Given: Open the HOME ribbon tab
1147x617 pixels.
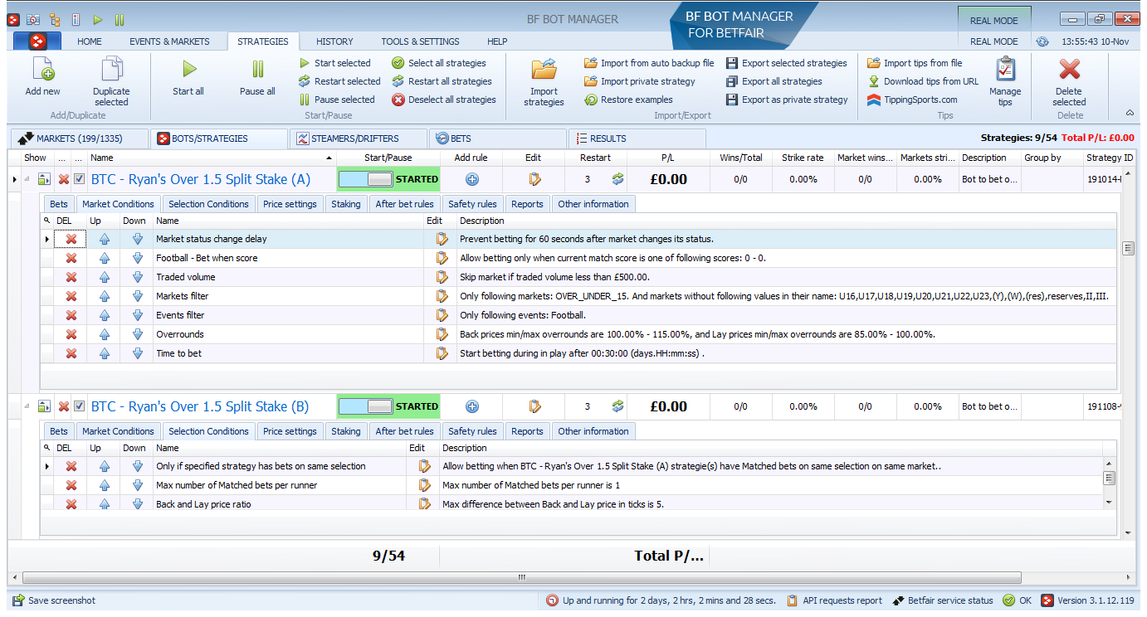Looking at the screenshot, I should coord(90,41).
